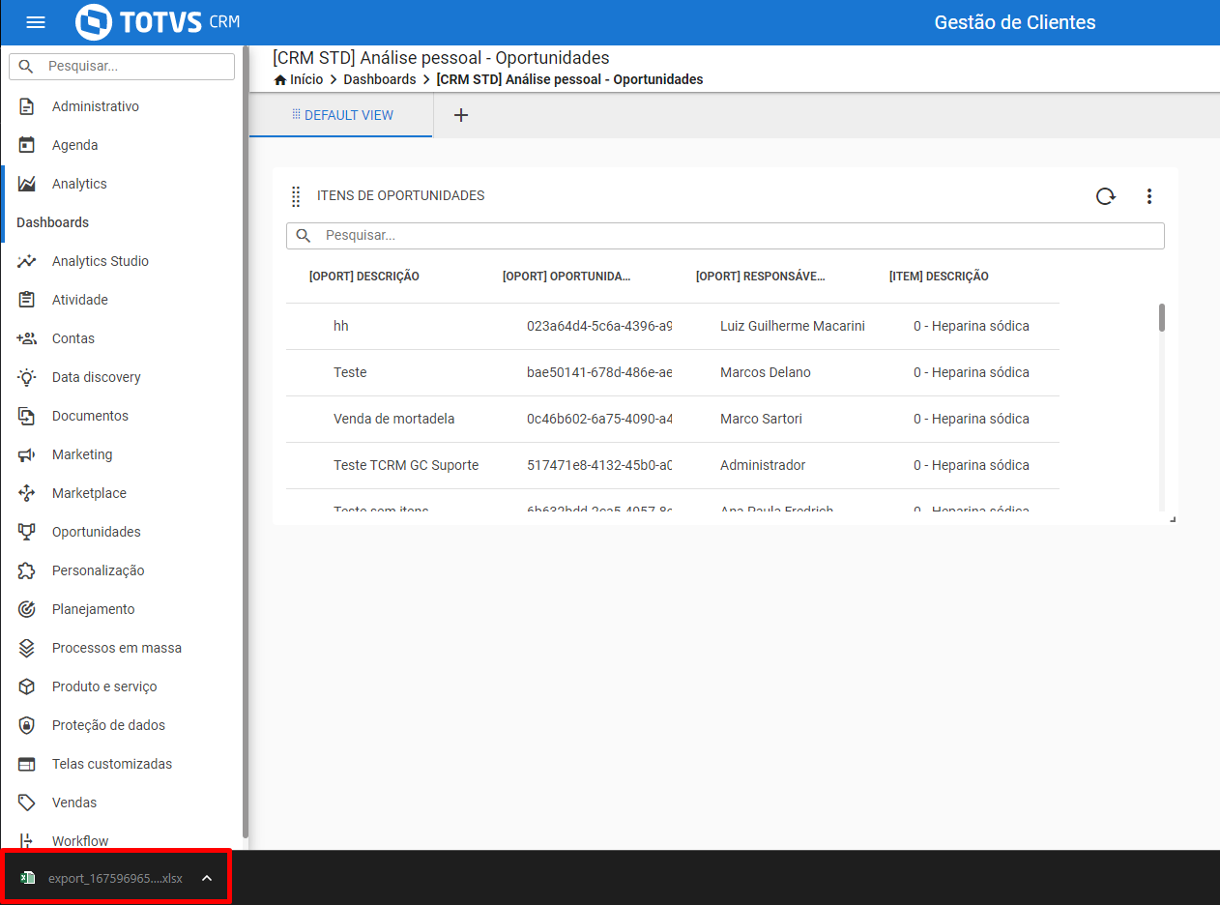The width and height of the screenshot is (1220, 905).
Task: Refresh the Itens de Oportunidades widget
Action: tap(1105, 196)
